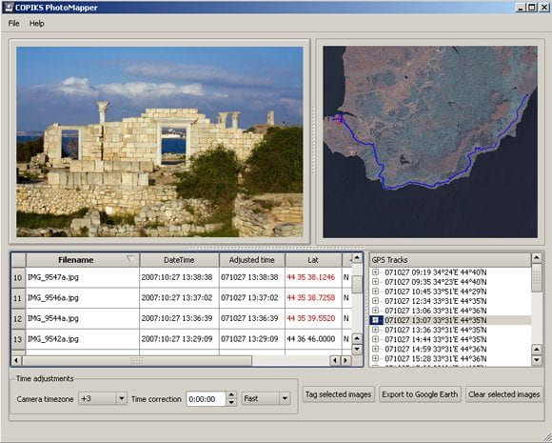Click Tag selected images button
Viewport: 552px width, 443px height.
338,394
